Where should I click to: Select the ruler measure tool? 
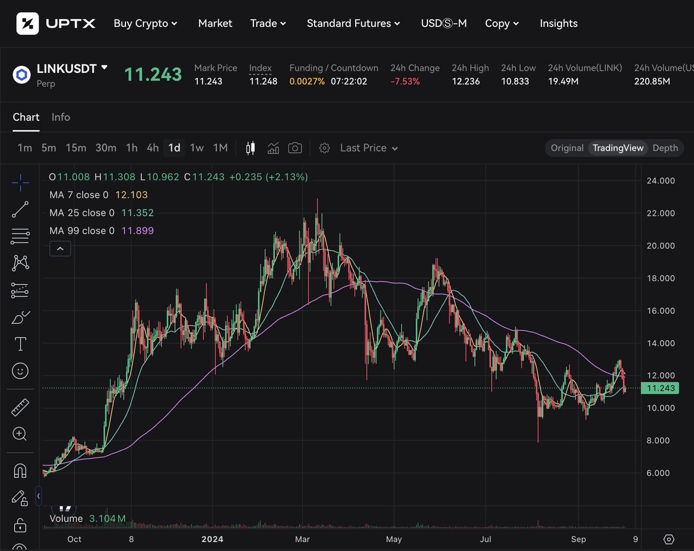[x=20, y=406]
